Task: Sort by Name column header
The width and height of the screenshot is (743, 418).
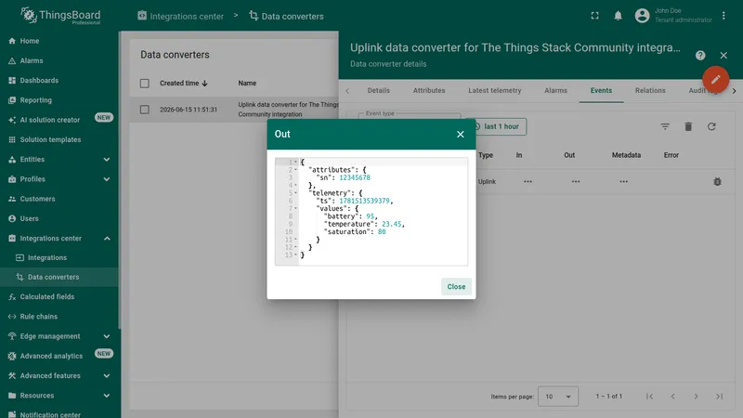Action: (247, 84)
